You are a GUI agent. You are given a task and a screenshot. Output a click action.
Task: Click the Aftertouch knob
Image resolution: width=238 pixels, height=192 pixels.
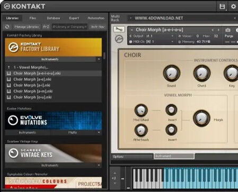click(141, 130)
